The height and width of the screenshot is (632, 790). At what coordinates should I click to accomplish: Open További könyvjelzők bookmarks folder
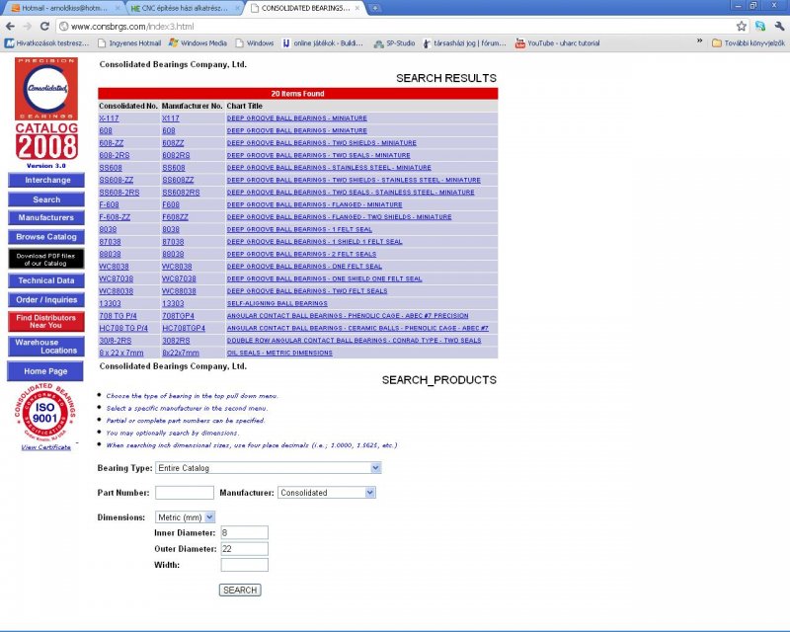[x=749, y=43]
